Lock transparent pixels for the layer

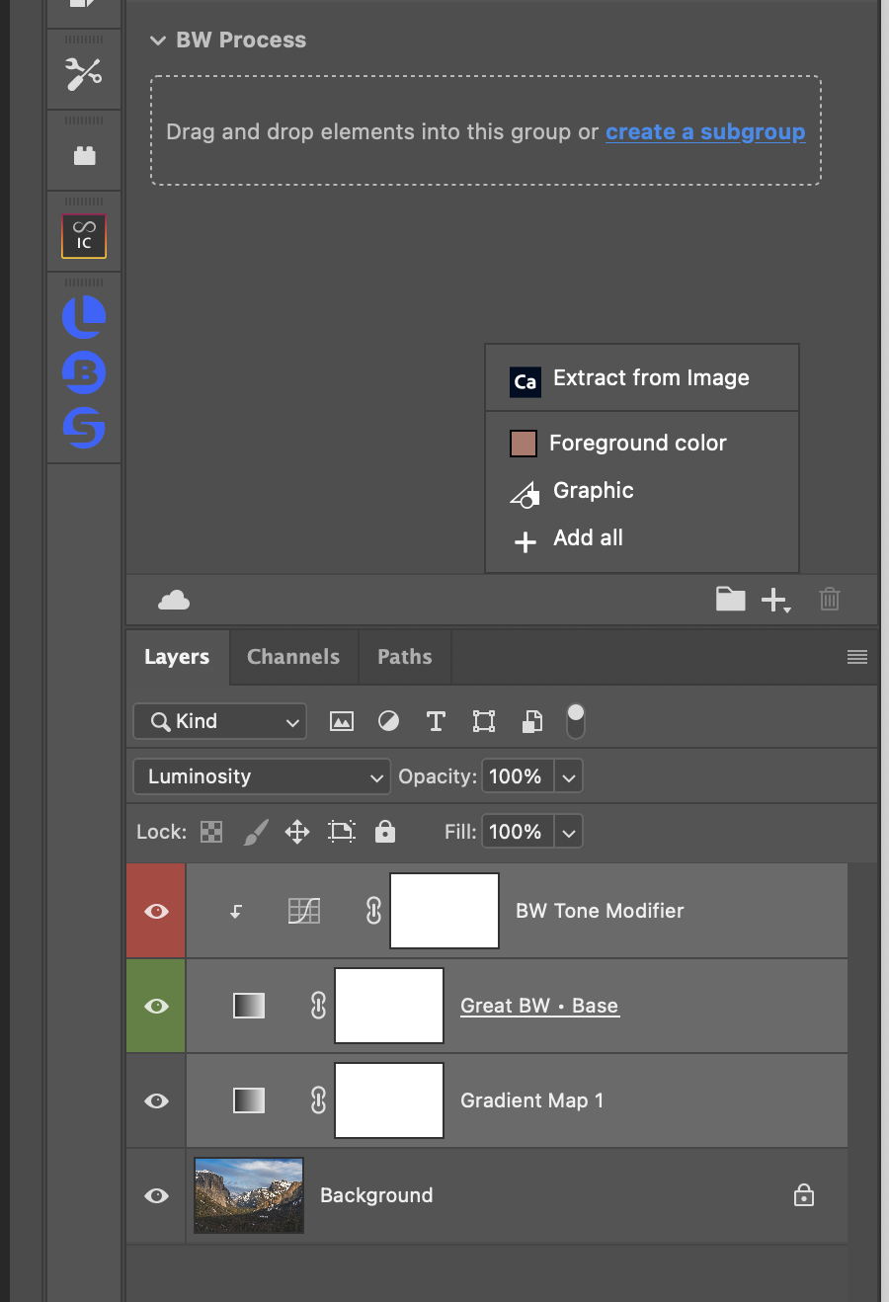[211, 832]
